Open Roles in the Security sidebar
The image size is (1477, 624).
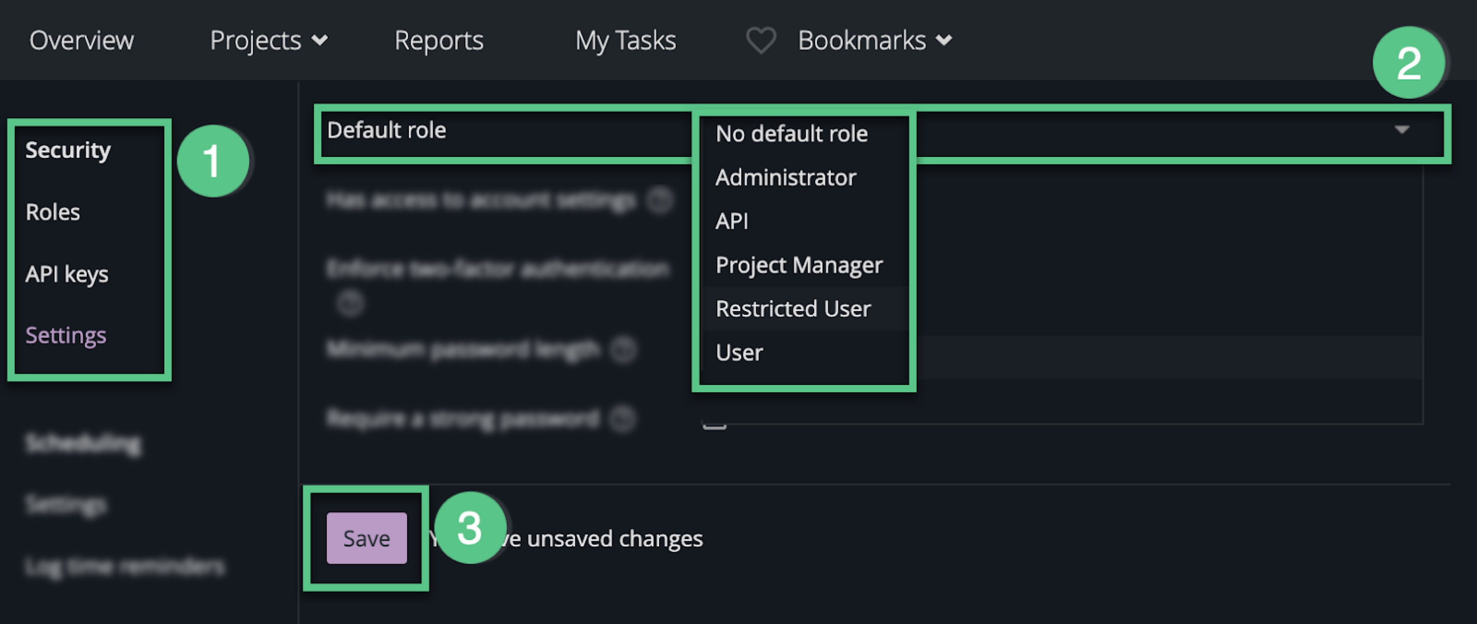tap(53, 212)
